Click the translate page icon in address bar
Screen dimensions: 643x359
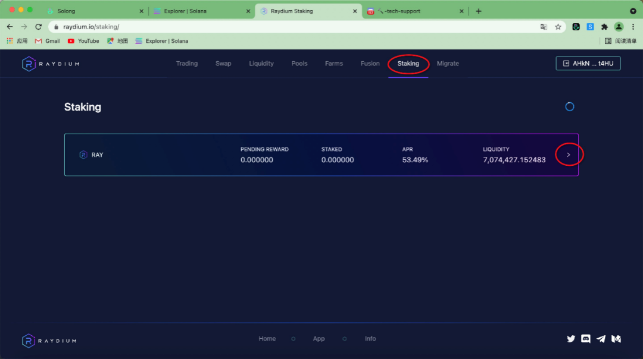pyautogui.click(x=544, y=27)
